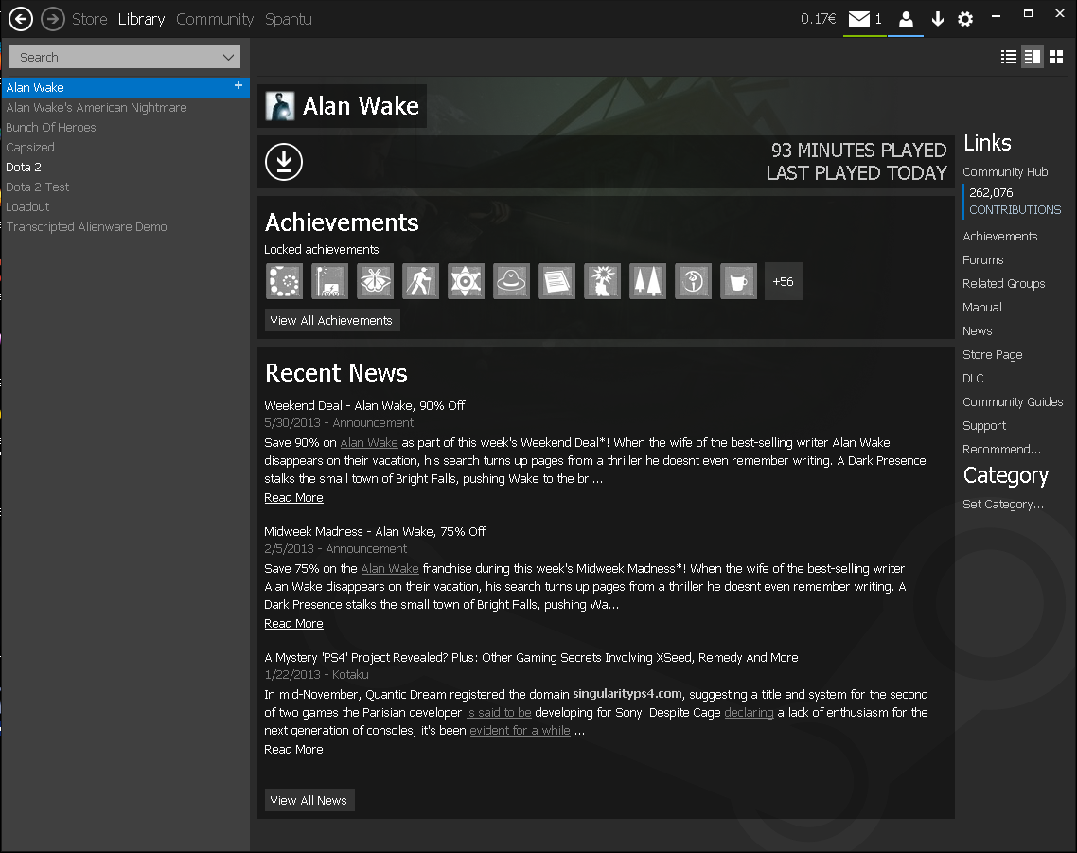Viewport: 1077px width, 853px height.
Task: Switch to list view layout icon
Action: [x=1009, y=57]
